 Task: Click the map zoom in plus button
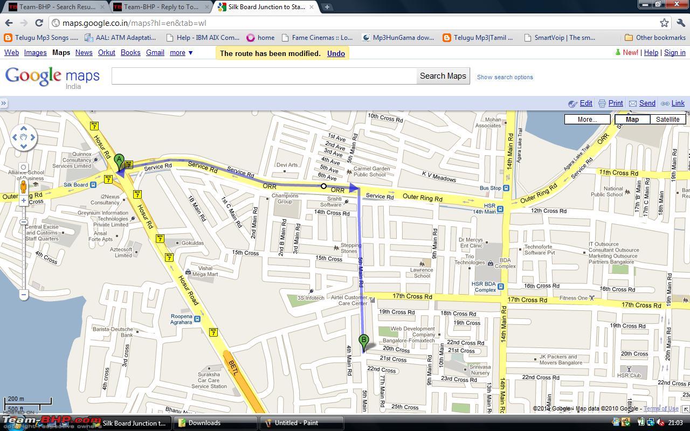tap(24, 200)
